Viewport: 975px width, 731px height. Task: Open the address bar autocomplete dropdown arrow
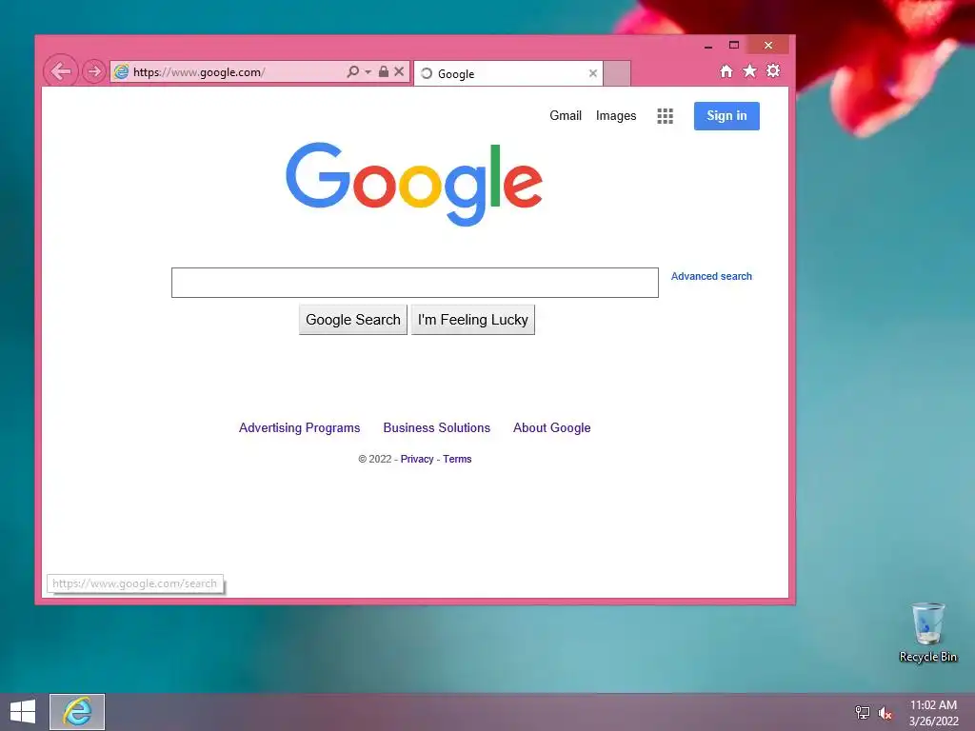[x=368, y=72]
